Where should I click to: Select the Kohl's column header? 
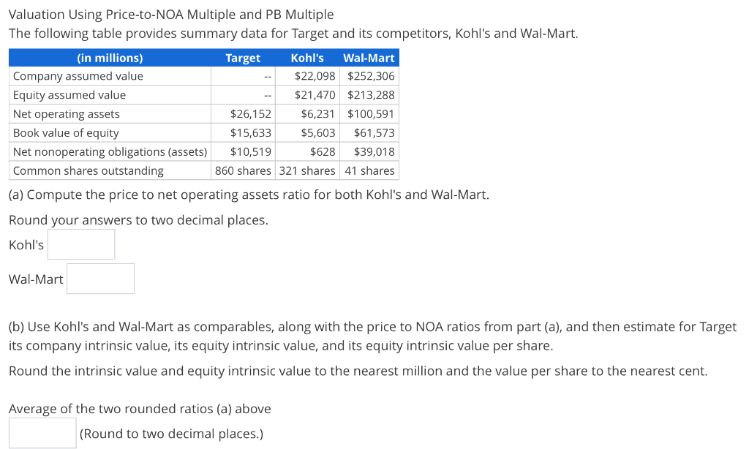[307, 58]
